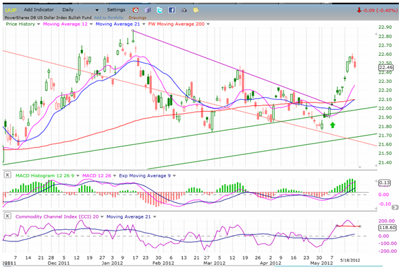
Task: Click the 5/18/2012 date label
Action: pyautogui.click(x=350, y=260)
